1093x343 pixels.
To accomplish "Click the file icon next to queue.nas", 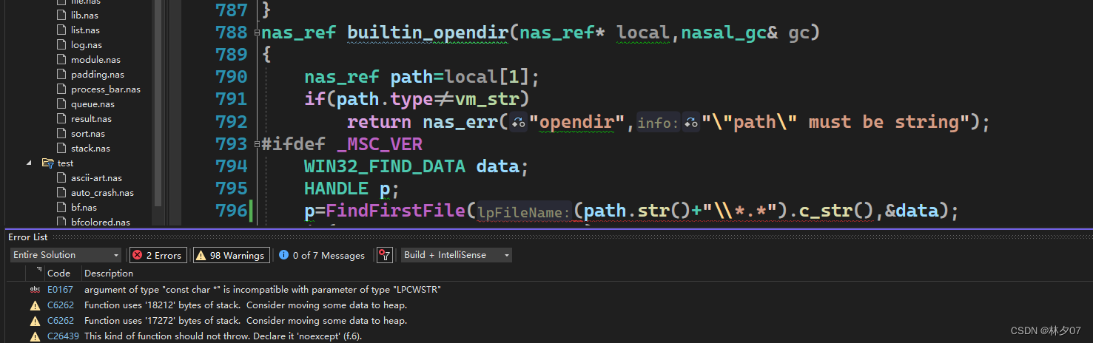I will tap(62, 104).
